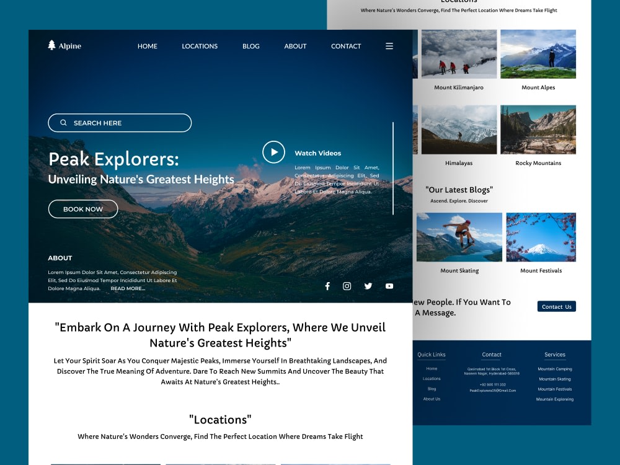
Task: Open the Mount Festivals blog image
Action: (x=541, y=237)
